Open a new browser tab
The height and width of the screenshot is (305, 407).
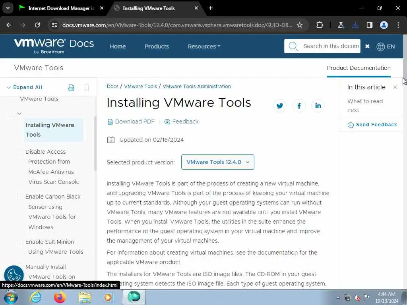click(211, 8)
